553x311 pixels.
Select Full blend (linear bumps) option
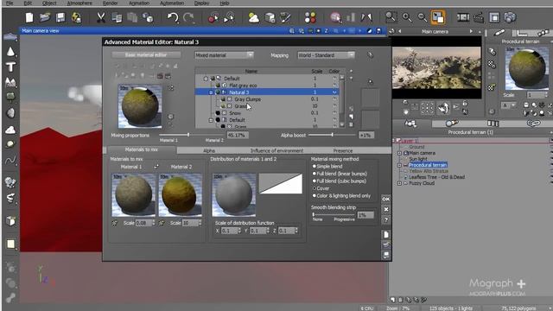click(x=314, y=174)
